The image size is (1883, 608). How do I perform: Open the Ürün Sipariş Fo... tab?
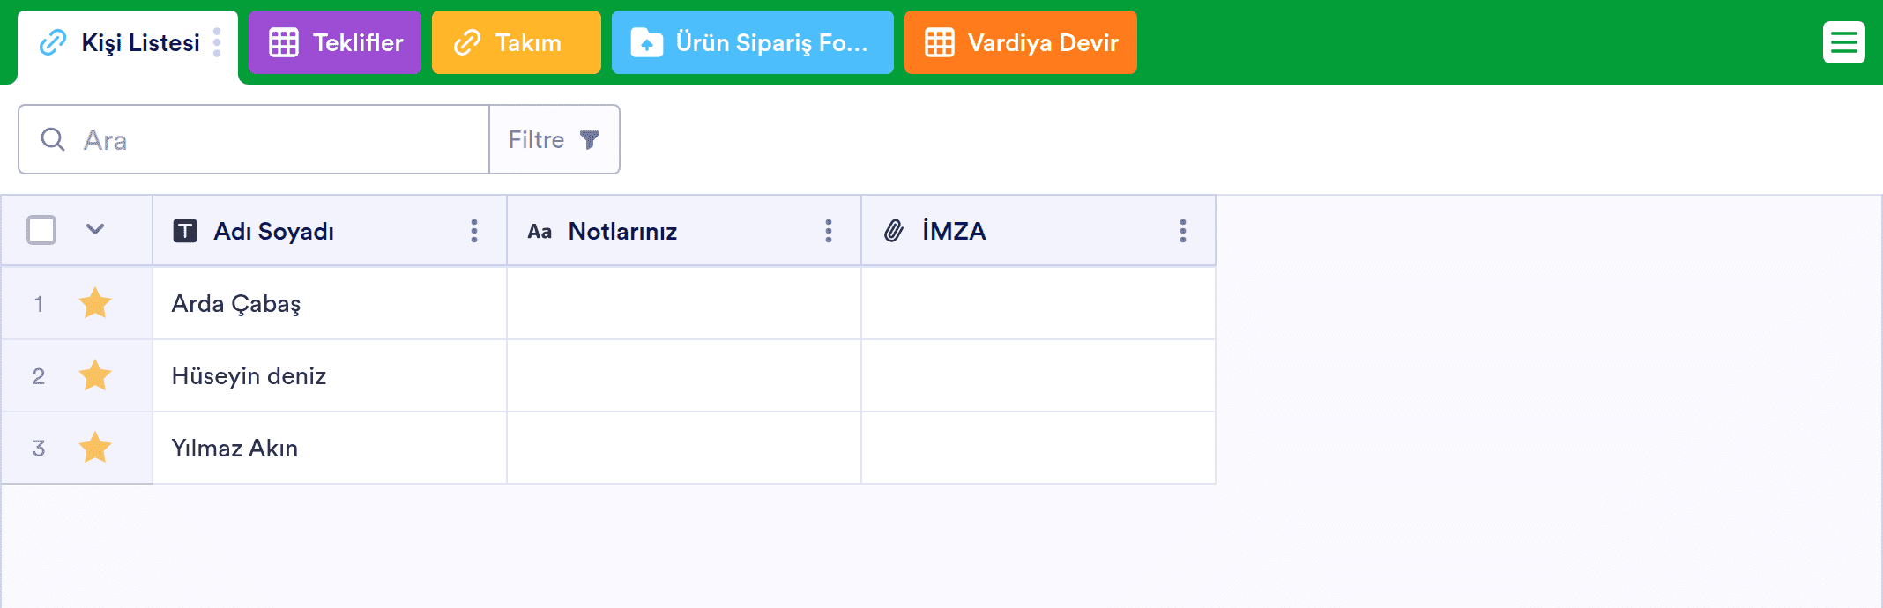(x=753, y=42)
